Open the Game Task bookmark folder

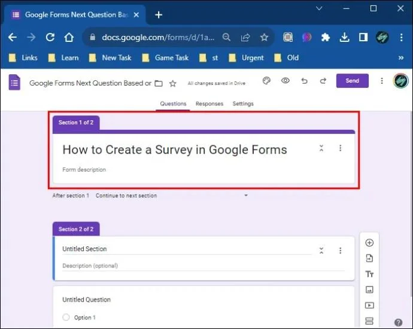tap(165, 57)
